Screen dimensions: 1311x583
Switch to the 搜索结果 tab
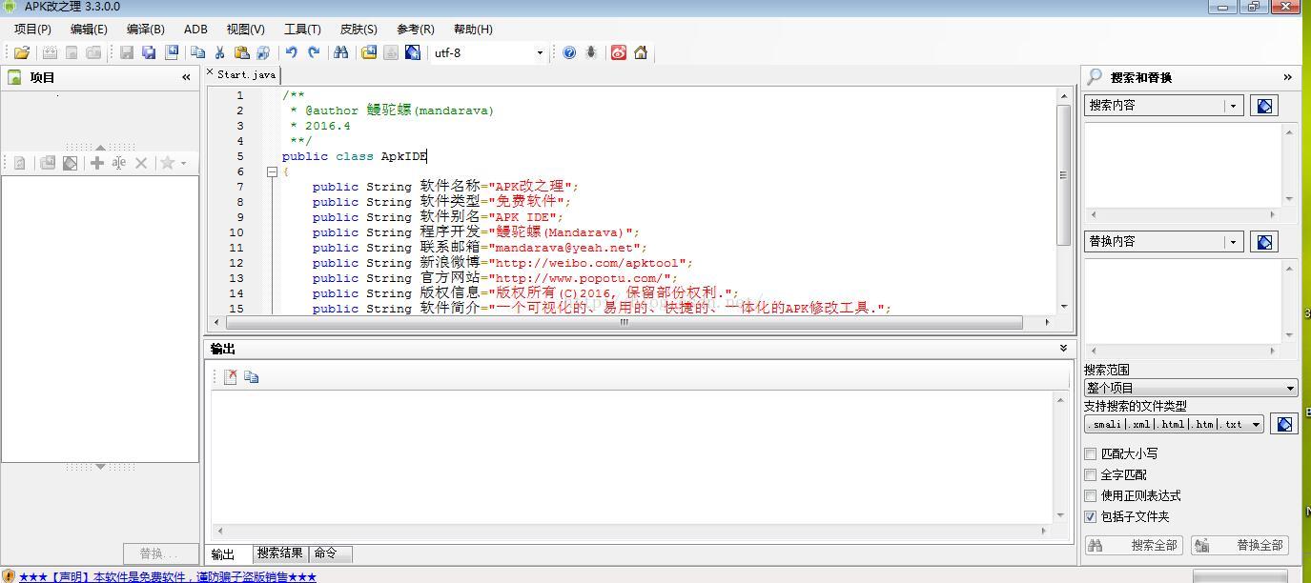(280, 553)
